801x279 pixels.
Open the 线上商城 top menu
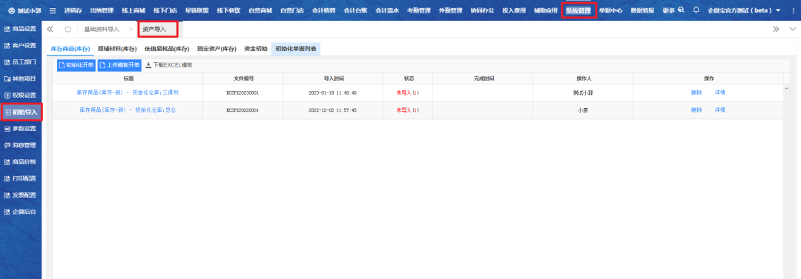(133, 10)
